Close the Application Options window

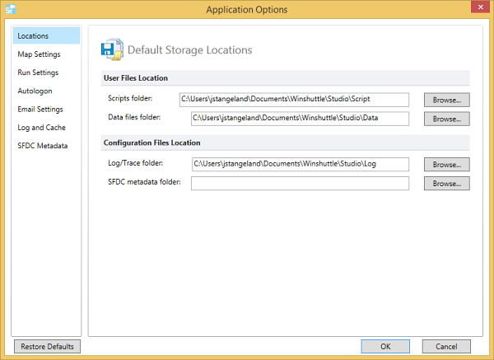point(480,7)
